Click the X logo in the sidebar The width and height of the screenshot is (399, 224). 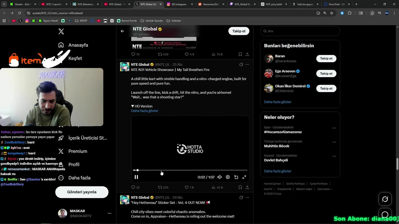click(x=61, y=31)
